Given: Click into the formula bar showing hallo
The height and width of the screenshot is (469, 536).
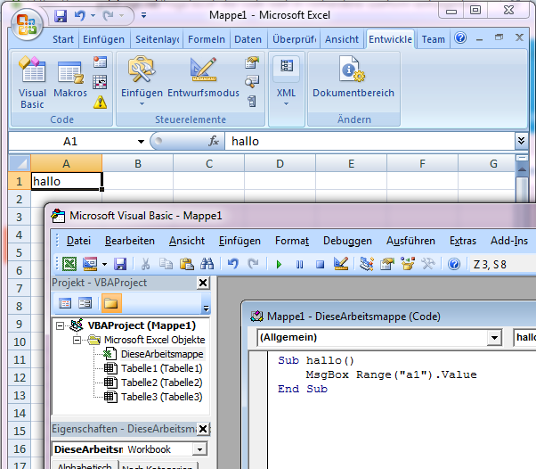Looking at the screenshot, I should [370, 141].
